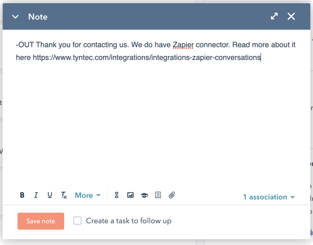Viewport: 313px width, 245px height.
Task: Clear text formatting
Action: [64, 195]
